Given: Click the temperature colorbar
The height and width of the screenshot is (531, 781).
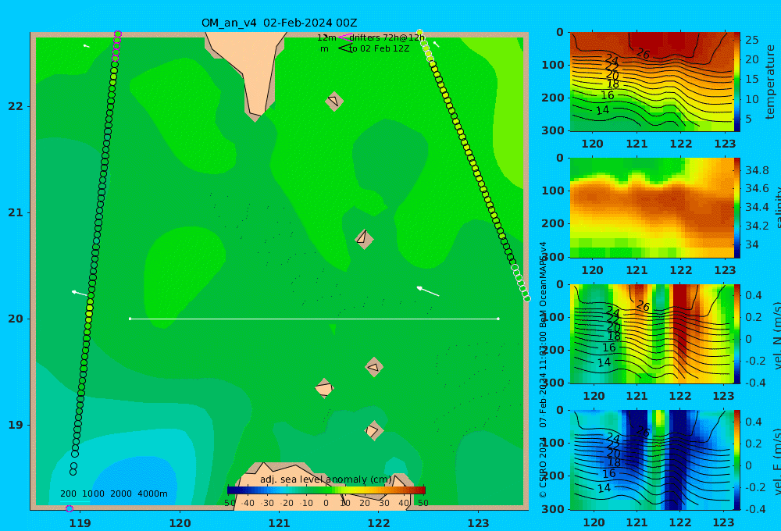Looking at the screenshot, I should [737, 82].
